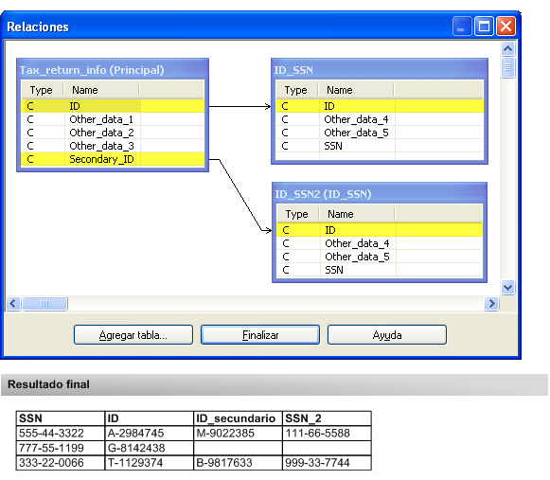Select Other_data_2 row in Tax_return_info

coord(113,133)
